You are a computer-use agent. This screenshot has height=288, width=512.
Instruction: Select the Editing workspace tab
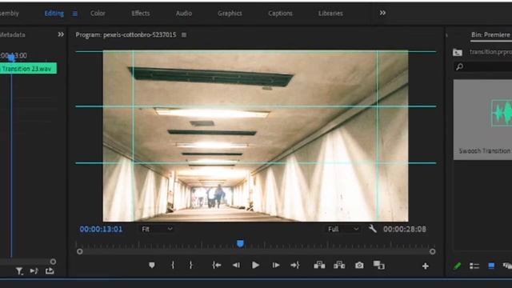coord(54,14)
